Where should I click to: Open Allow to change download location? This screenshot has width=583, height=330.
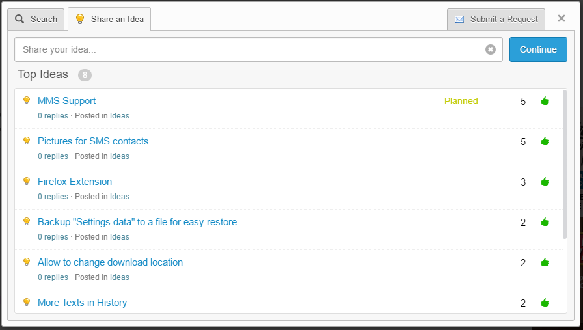tap(110, 262)
